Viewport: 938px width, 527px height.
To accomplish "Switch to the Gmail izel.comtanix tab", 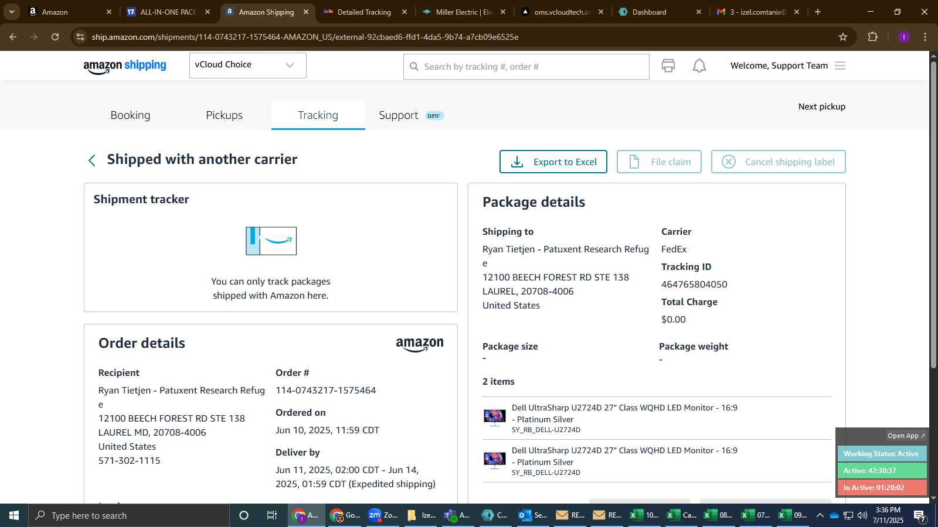I will 757,12.
